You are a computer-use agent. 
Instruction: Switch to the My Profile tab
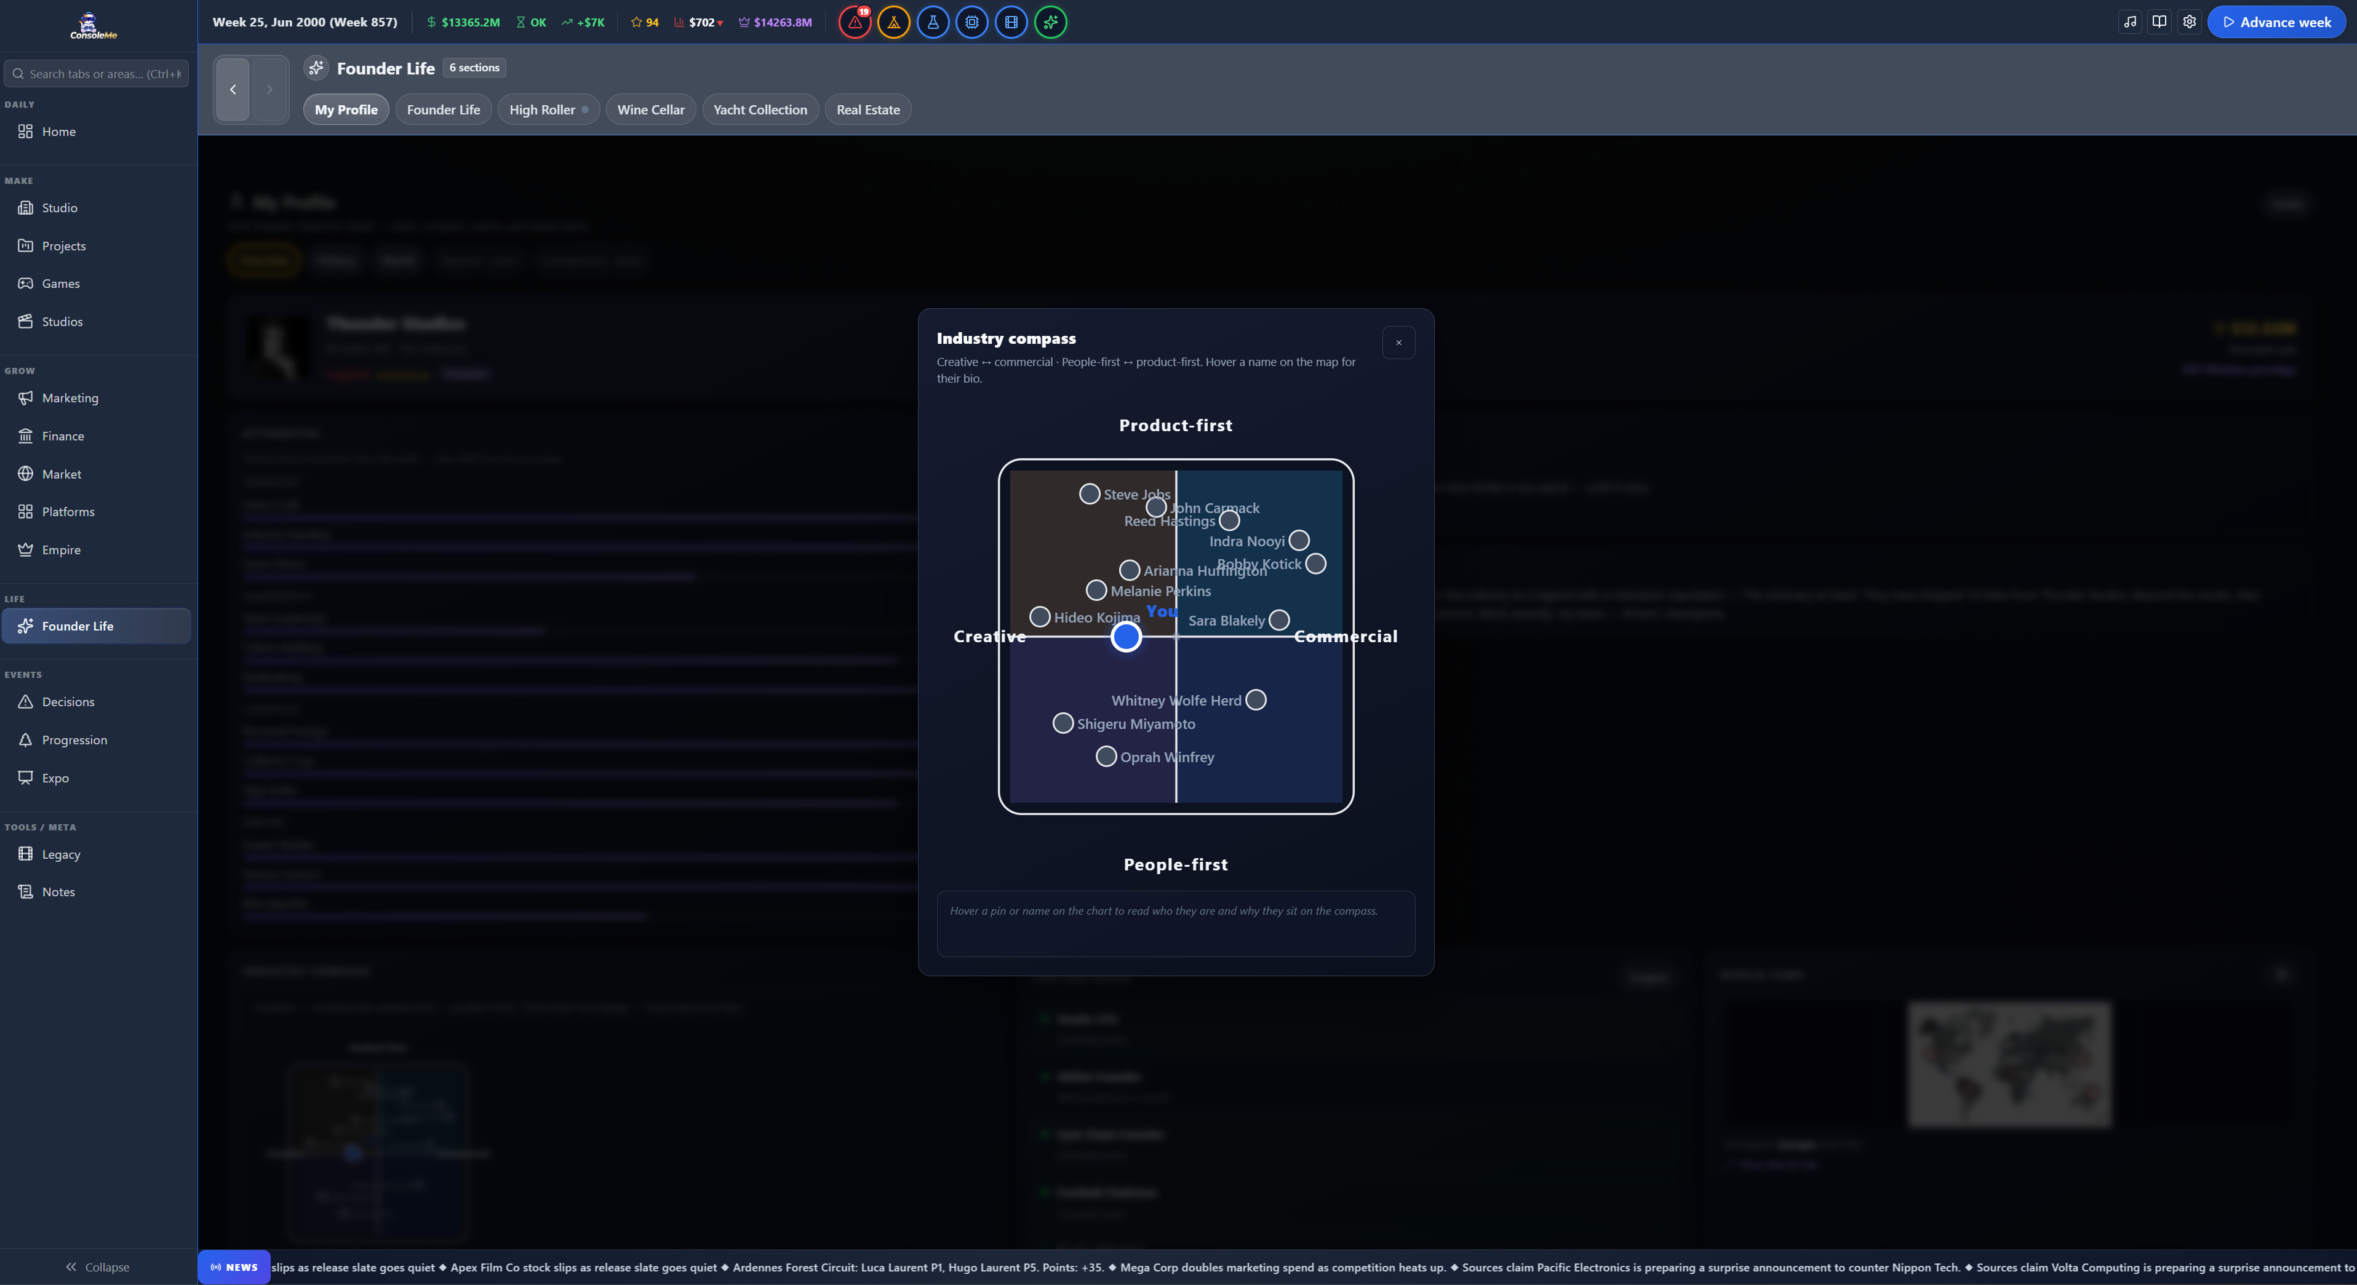click(x=346, y=109)
